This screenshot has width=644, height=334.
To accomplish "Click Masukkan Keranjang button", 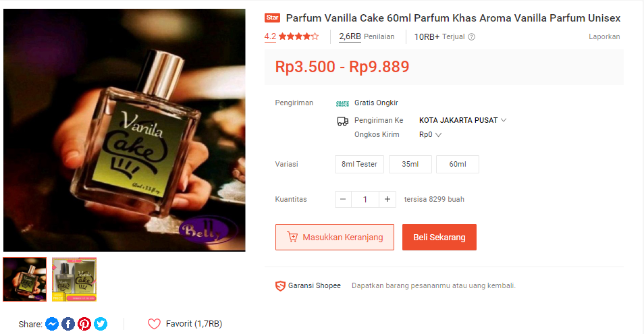I will (335, 237).
